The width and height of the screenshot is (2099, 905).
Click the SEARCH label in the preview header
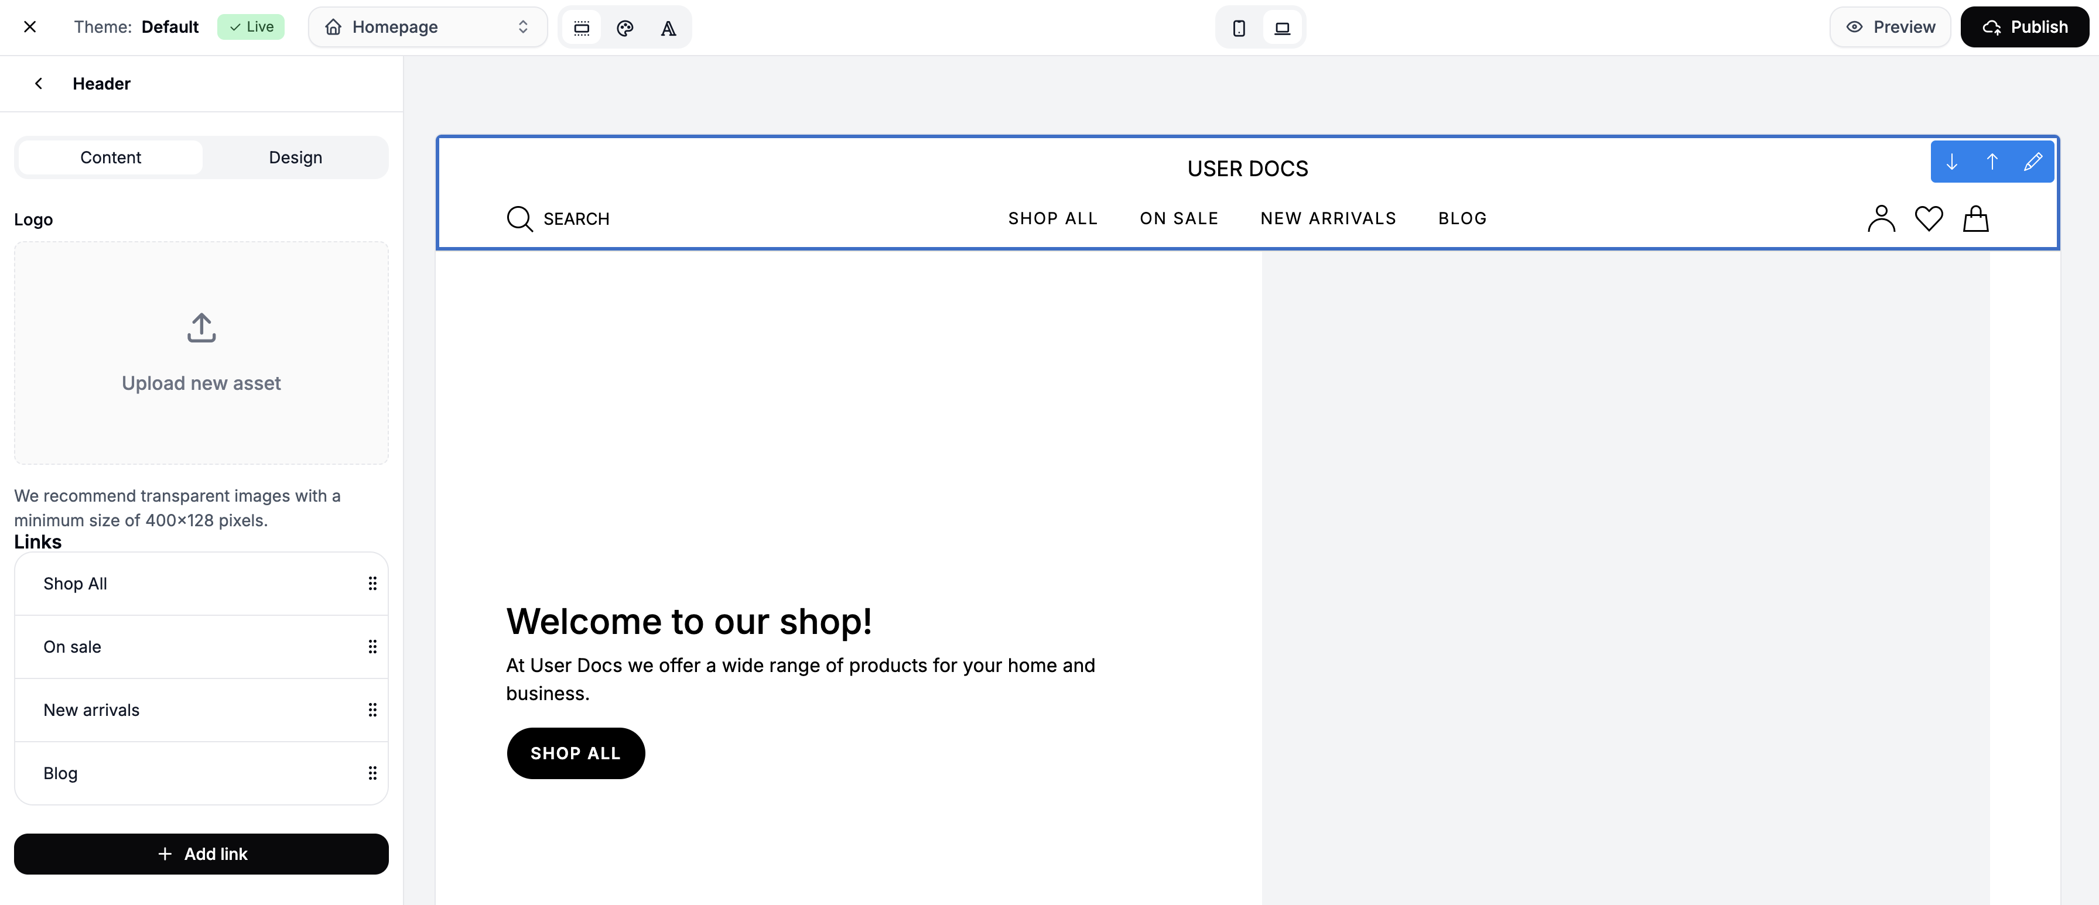pyautogui.click(x=576, y=219)
